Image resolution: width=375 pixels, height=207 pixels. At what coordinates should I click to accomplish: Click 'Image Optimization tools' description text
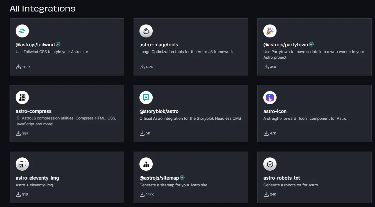(x=186, y=52)
